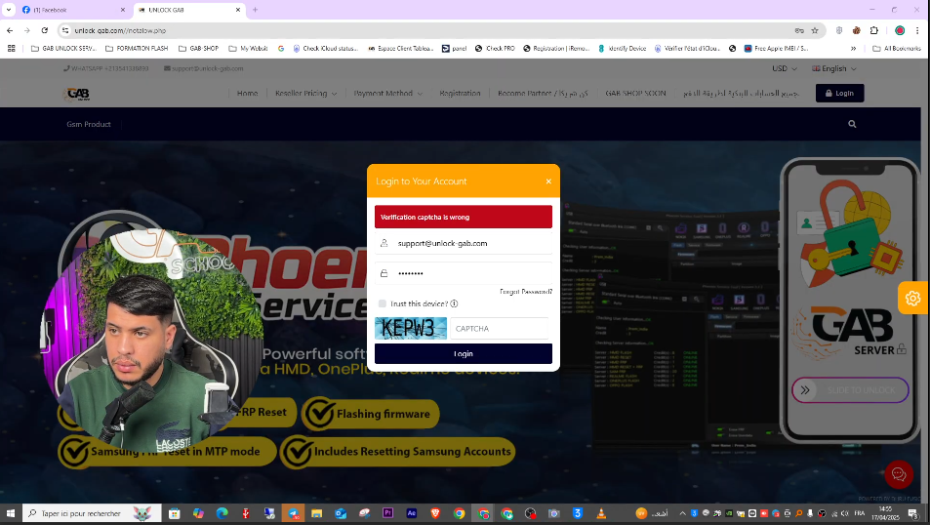
Task: Close the Facebook tab
Action: click(123, 10)
